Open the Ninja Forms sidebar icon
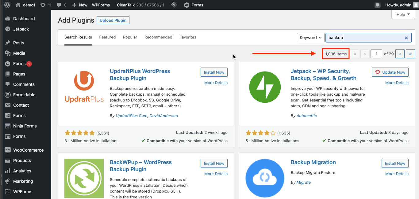 pos(8,126)
